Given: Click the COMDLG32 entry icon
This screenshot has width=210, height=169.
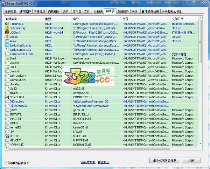Looking at the screenshot, I should [7, 97].
